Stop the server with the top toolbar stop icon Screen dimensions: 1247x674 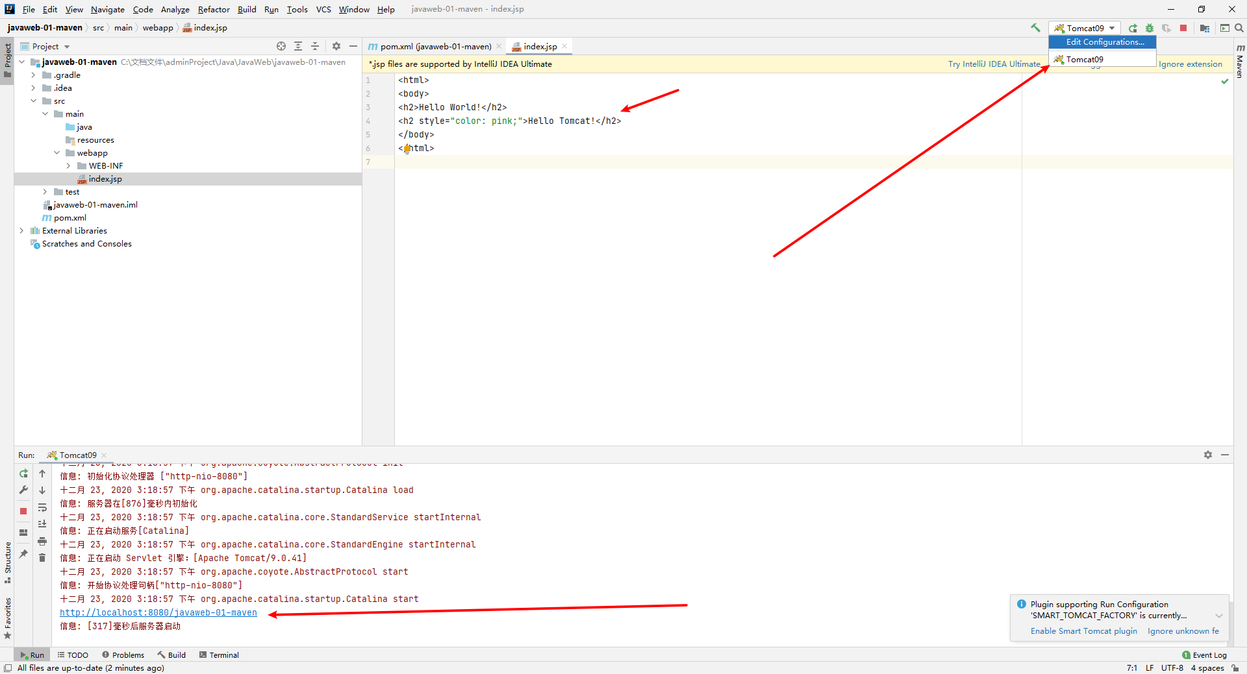tap(1183, 28)
